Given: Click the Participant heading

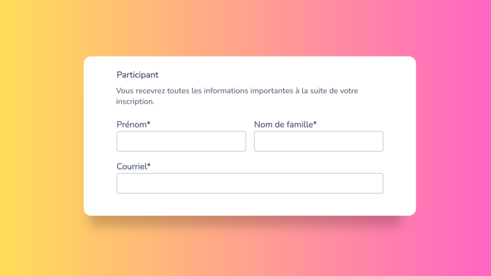Looking at the screenshot, I should tap(138, 75).
